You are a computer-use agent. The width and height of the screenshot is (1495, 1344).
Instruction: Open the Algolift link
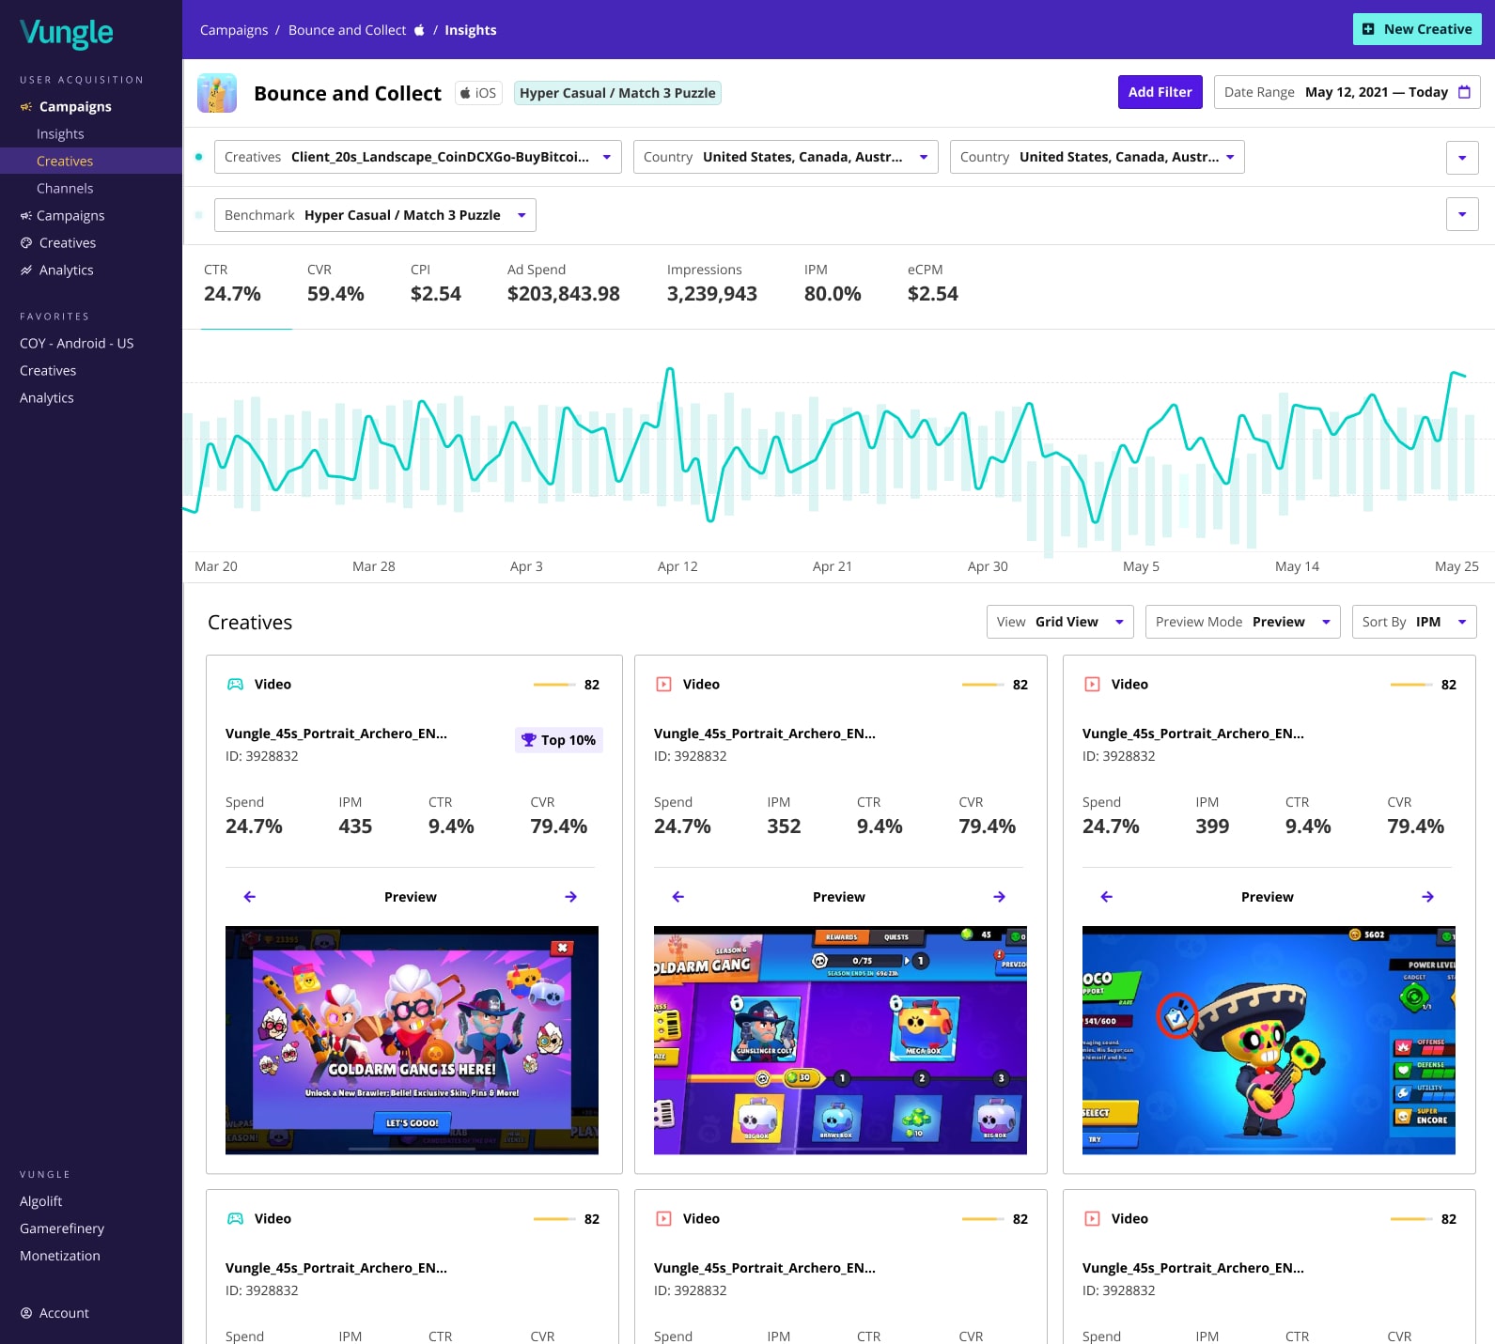(x=41, y=1201)
